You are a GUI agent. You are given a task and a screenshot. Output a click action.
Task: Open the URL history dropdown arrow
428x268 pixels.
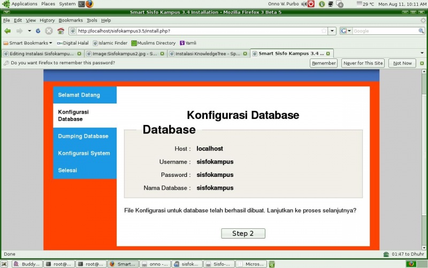pos(332,31)
